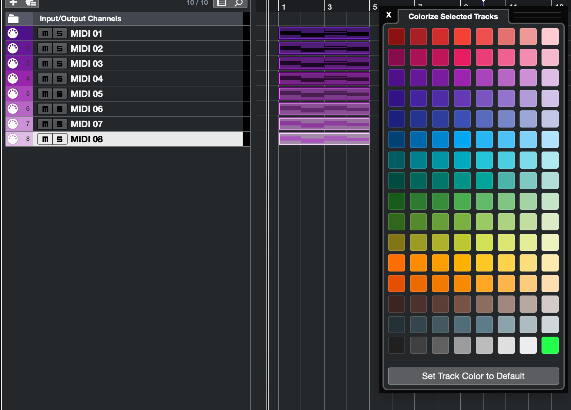This screenshot has height=410, width=571.
Task: Click the Find Tracks magnifier icon
Action: click(x=239, y=3)
